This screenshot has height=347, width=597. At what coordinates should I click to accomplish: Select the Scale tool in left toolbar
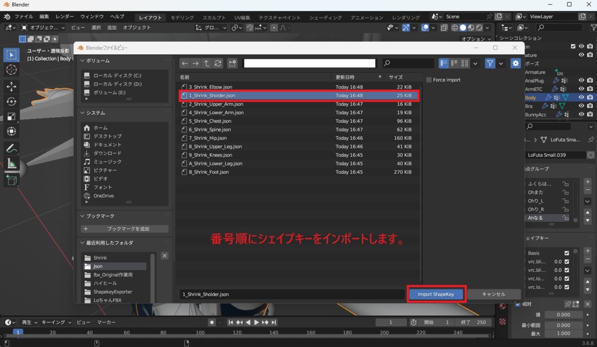point(12,116)
